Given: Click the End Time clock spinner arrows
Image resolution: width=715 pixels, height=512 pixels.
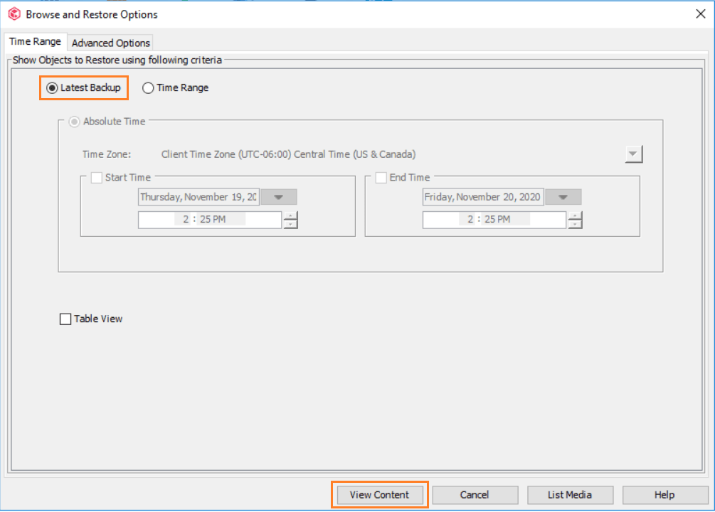Looking at the screenshot, I should point(575,220).
